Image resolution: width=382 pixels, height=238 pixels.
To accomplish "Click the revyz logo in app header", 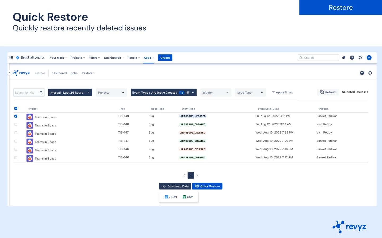I will (21, 73).
